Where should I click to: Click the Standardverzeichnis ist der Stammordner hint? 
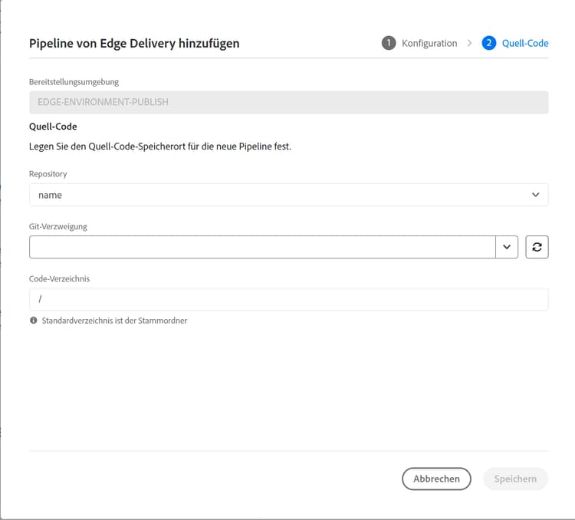[114, 321]
